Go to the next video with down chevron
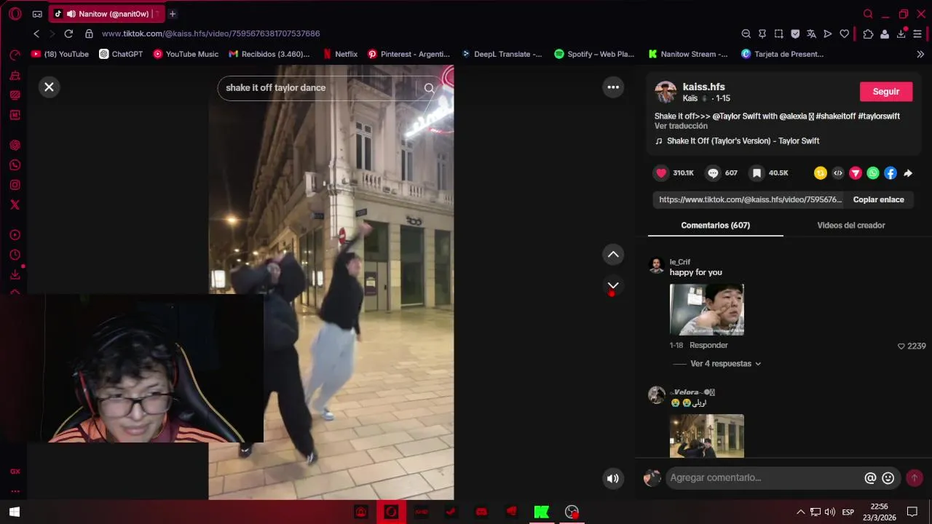 613,286
